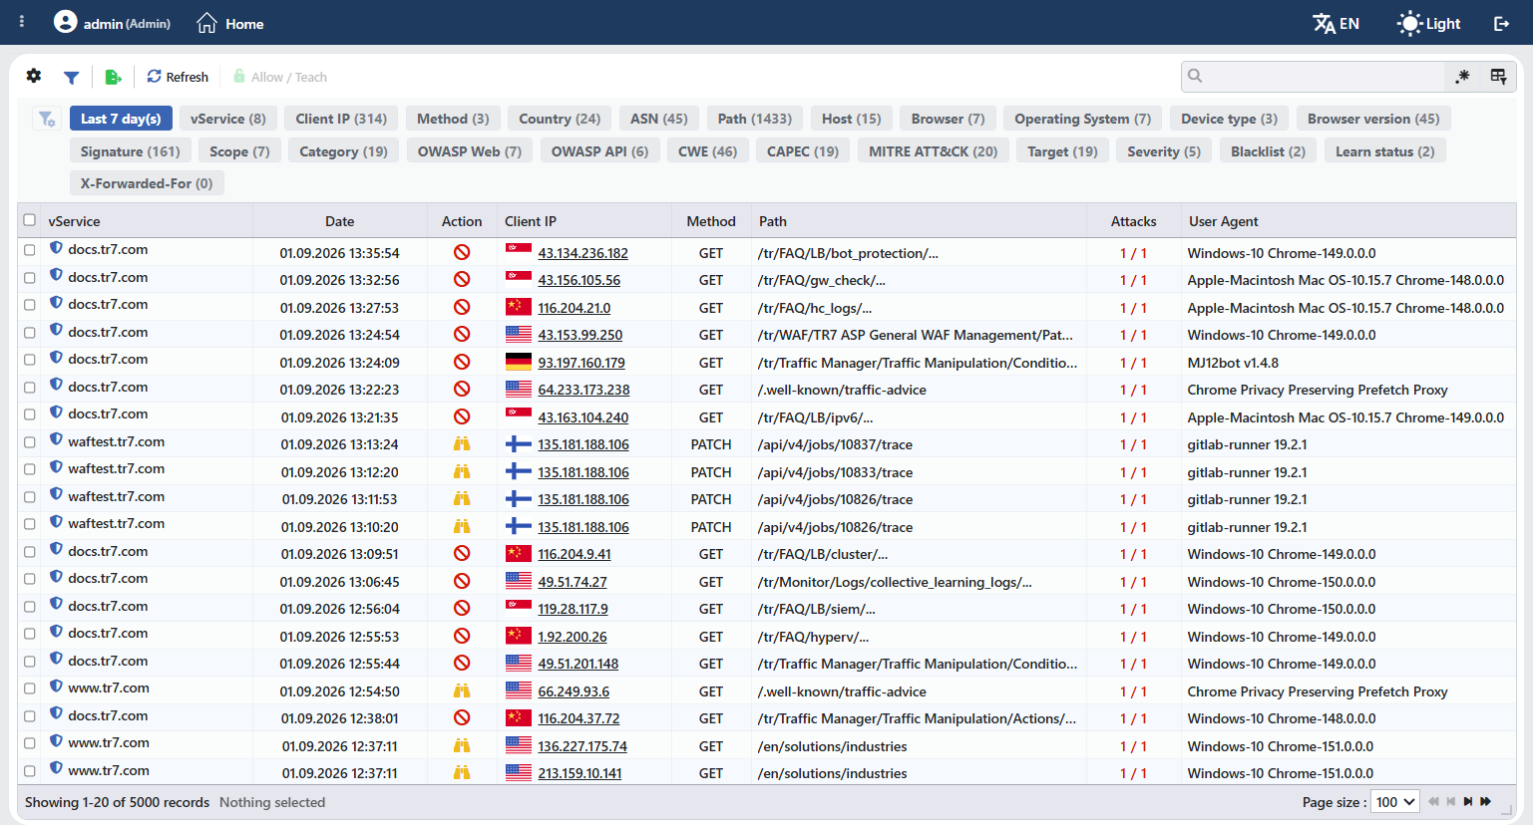Open IP link 43.156.105.56
1533x825 pixels.
[x=578, y=280]
